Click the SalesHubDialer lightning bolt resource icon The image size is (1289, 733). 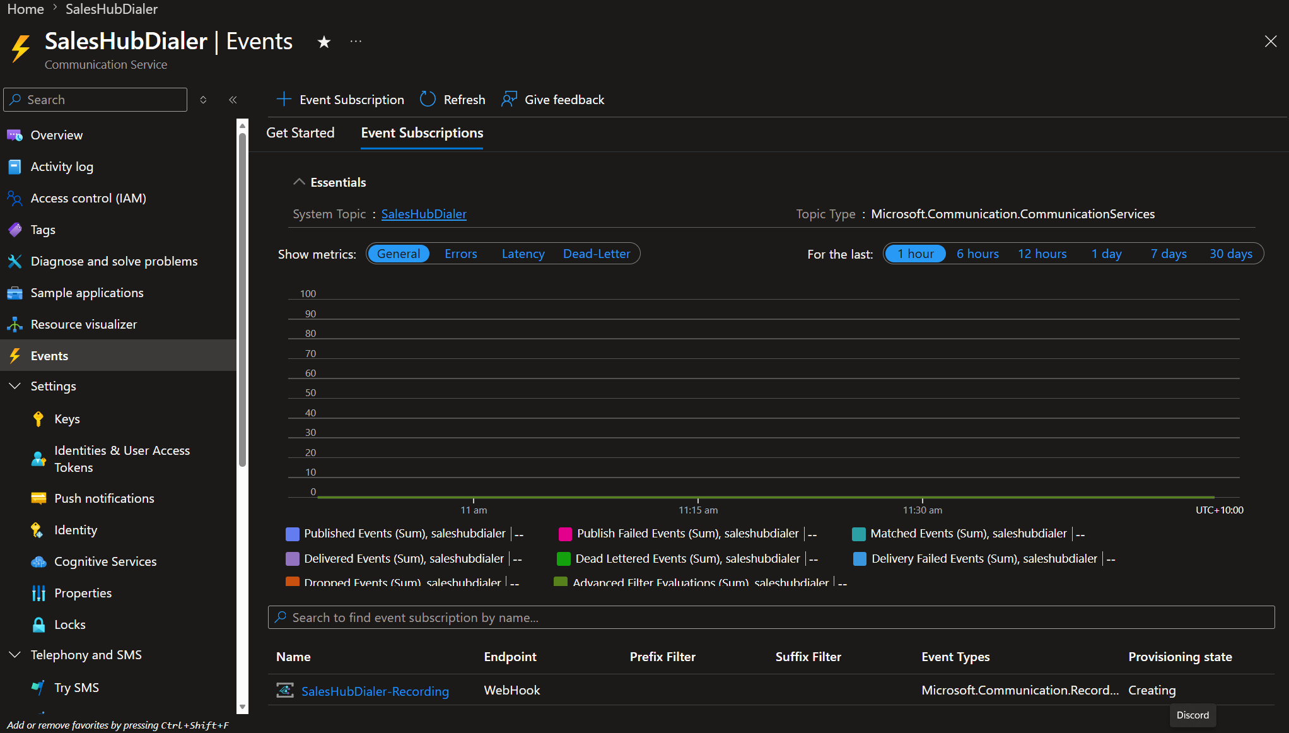coord(21,48)
